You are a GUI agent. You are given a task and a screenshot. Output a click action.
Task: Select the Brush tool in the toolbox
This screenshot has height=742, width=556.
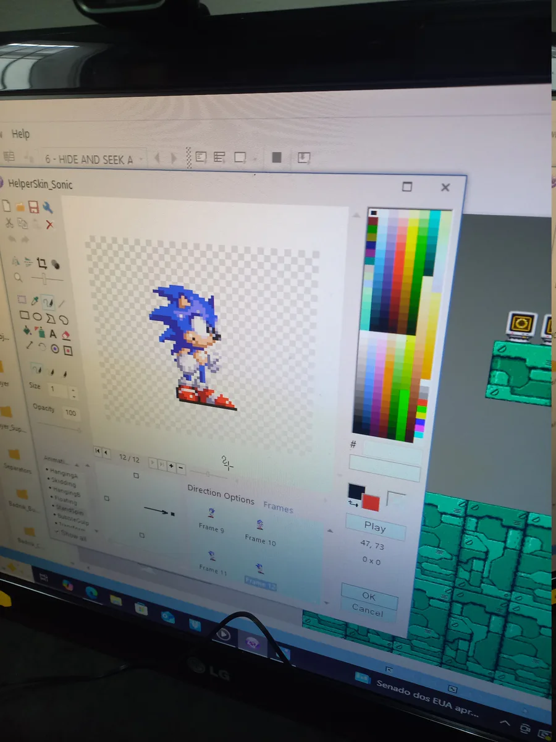[x=48, y=302]
